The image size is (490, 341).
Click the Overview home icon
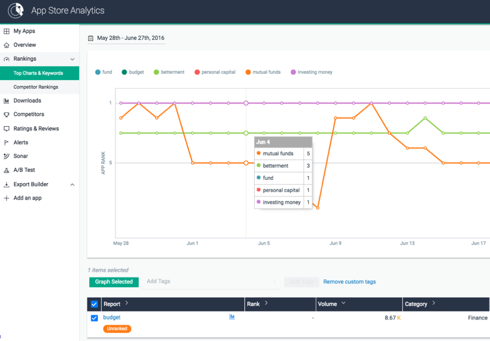tap(6, 45)
